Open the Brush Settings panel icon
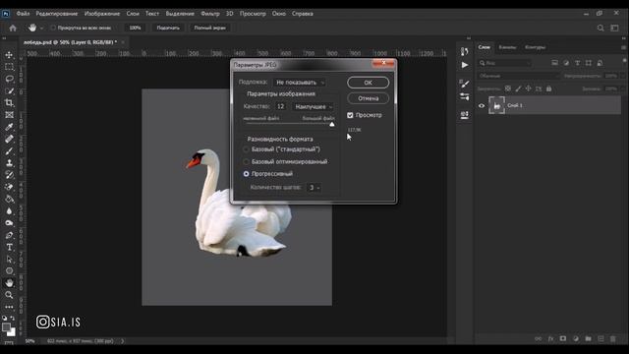Screen dimensions: 629x354 465,84
